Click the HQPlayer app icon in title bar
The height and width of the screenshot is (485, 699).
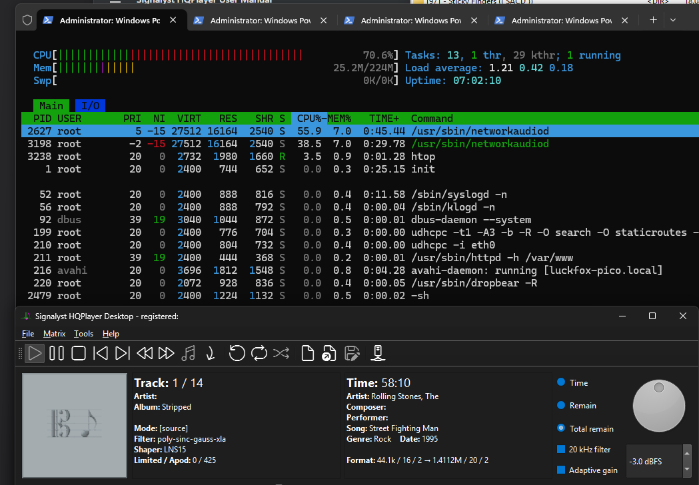tap(26, 316)
